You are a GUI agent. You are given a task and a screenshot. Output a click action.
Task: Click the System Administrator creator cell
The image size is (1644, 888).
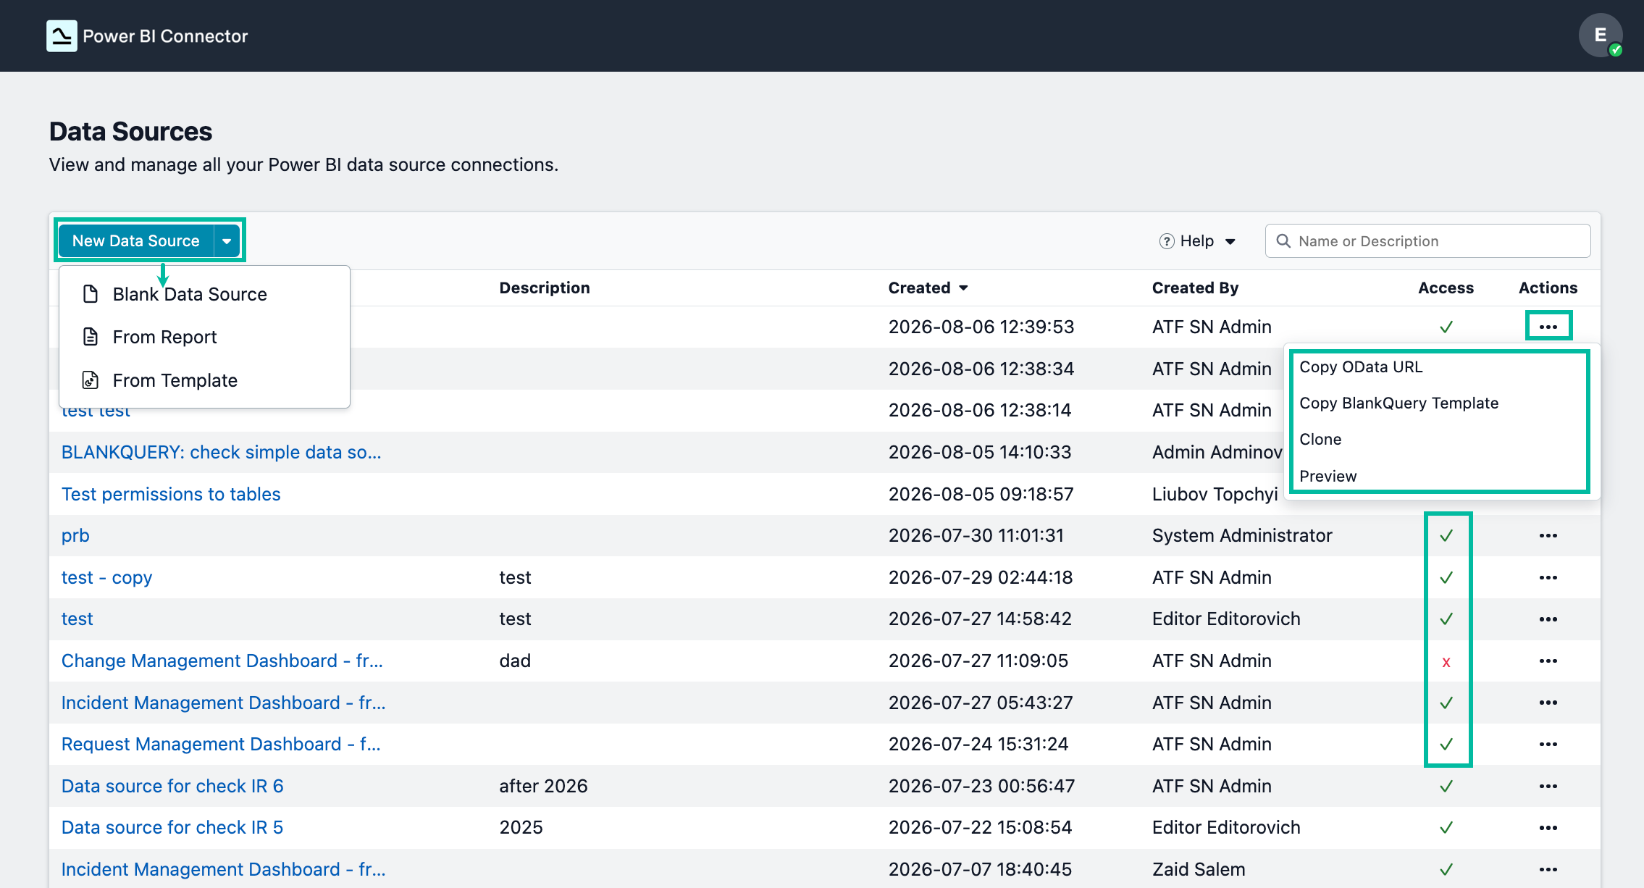(x=1242, y=535)
